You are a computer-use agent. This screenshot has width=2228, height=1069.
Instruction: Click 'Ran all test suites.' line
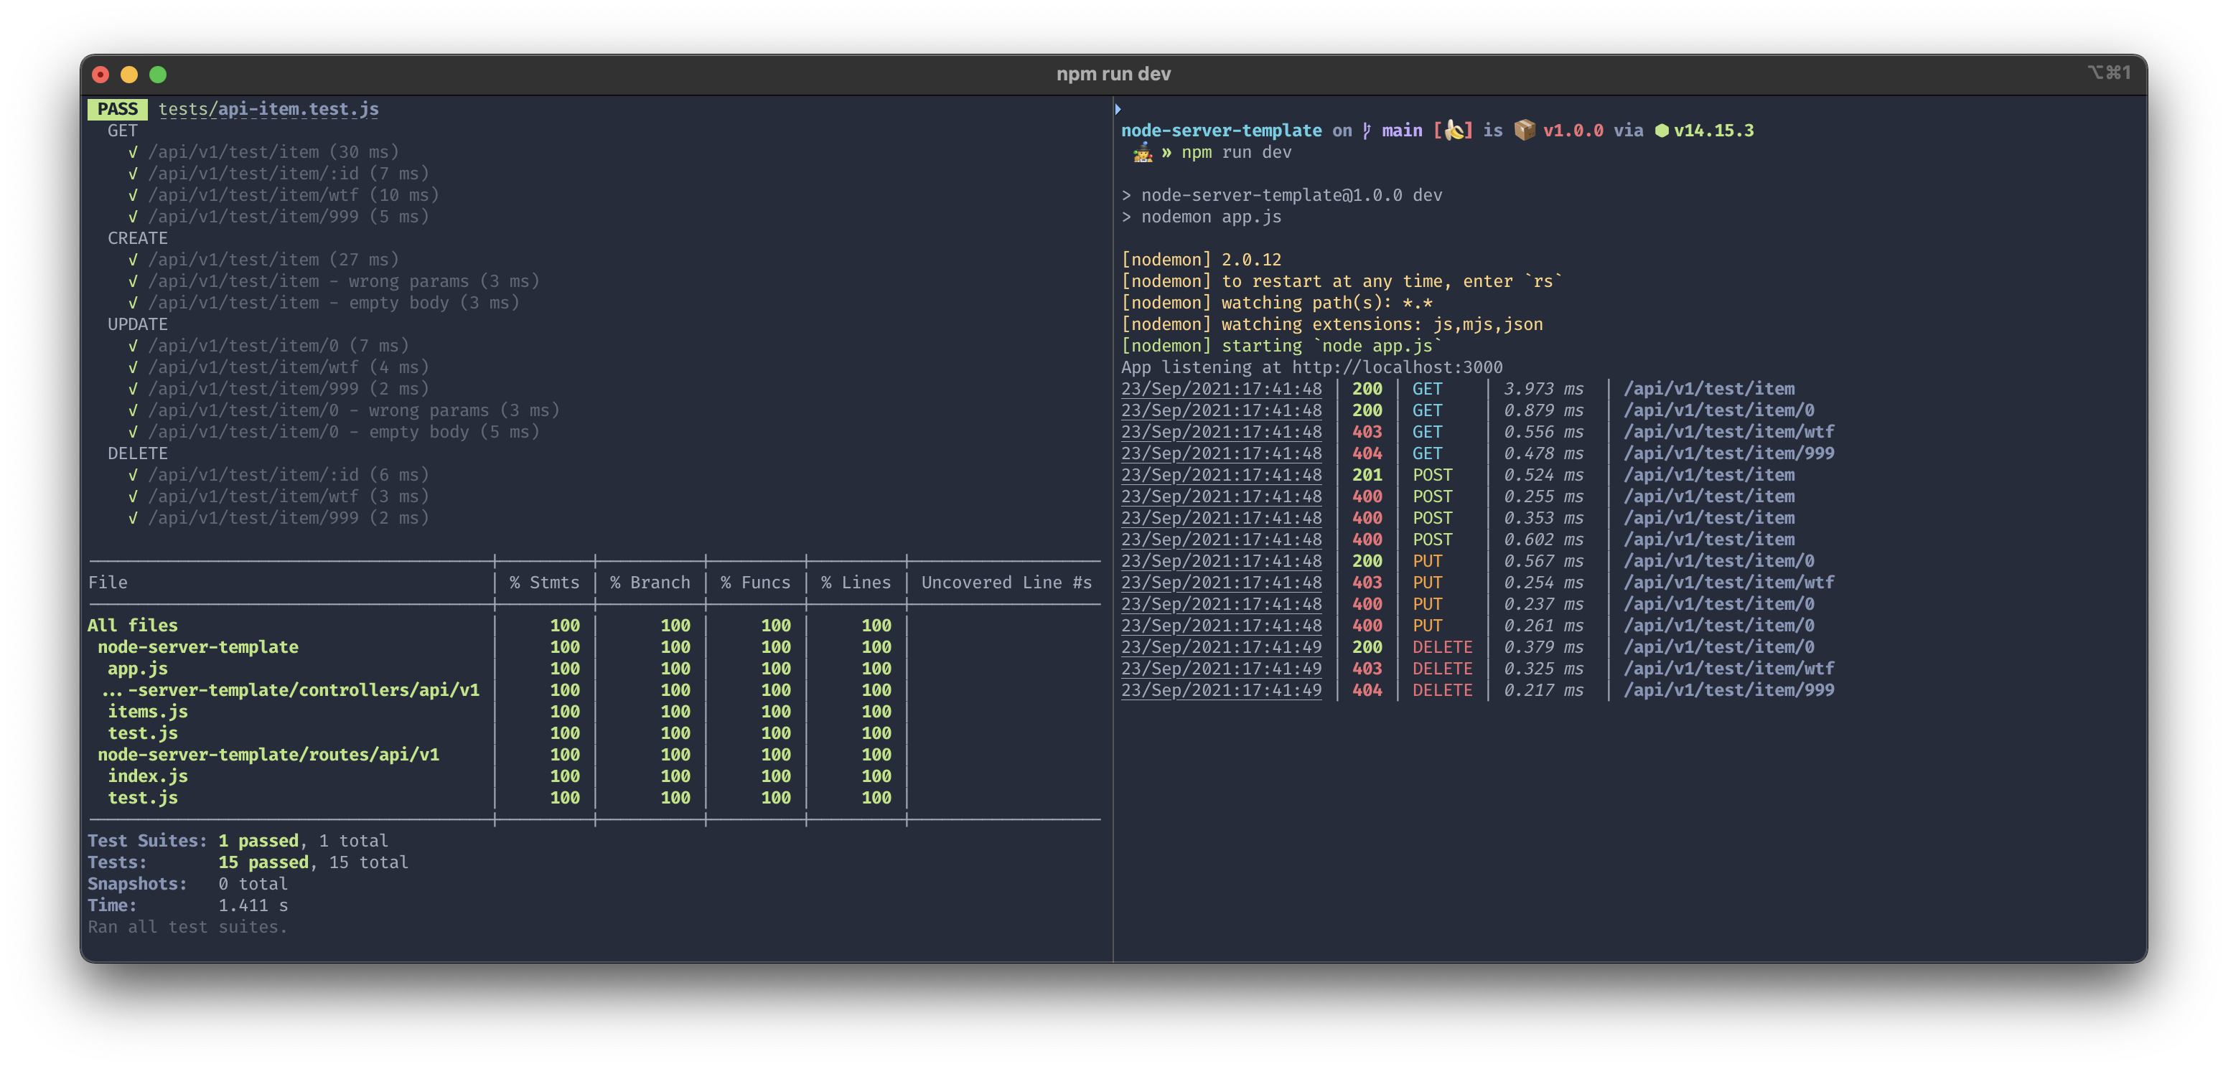187,927
